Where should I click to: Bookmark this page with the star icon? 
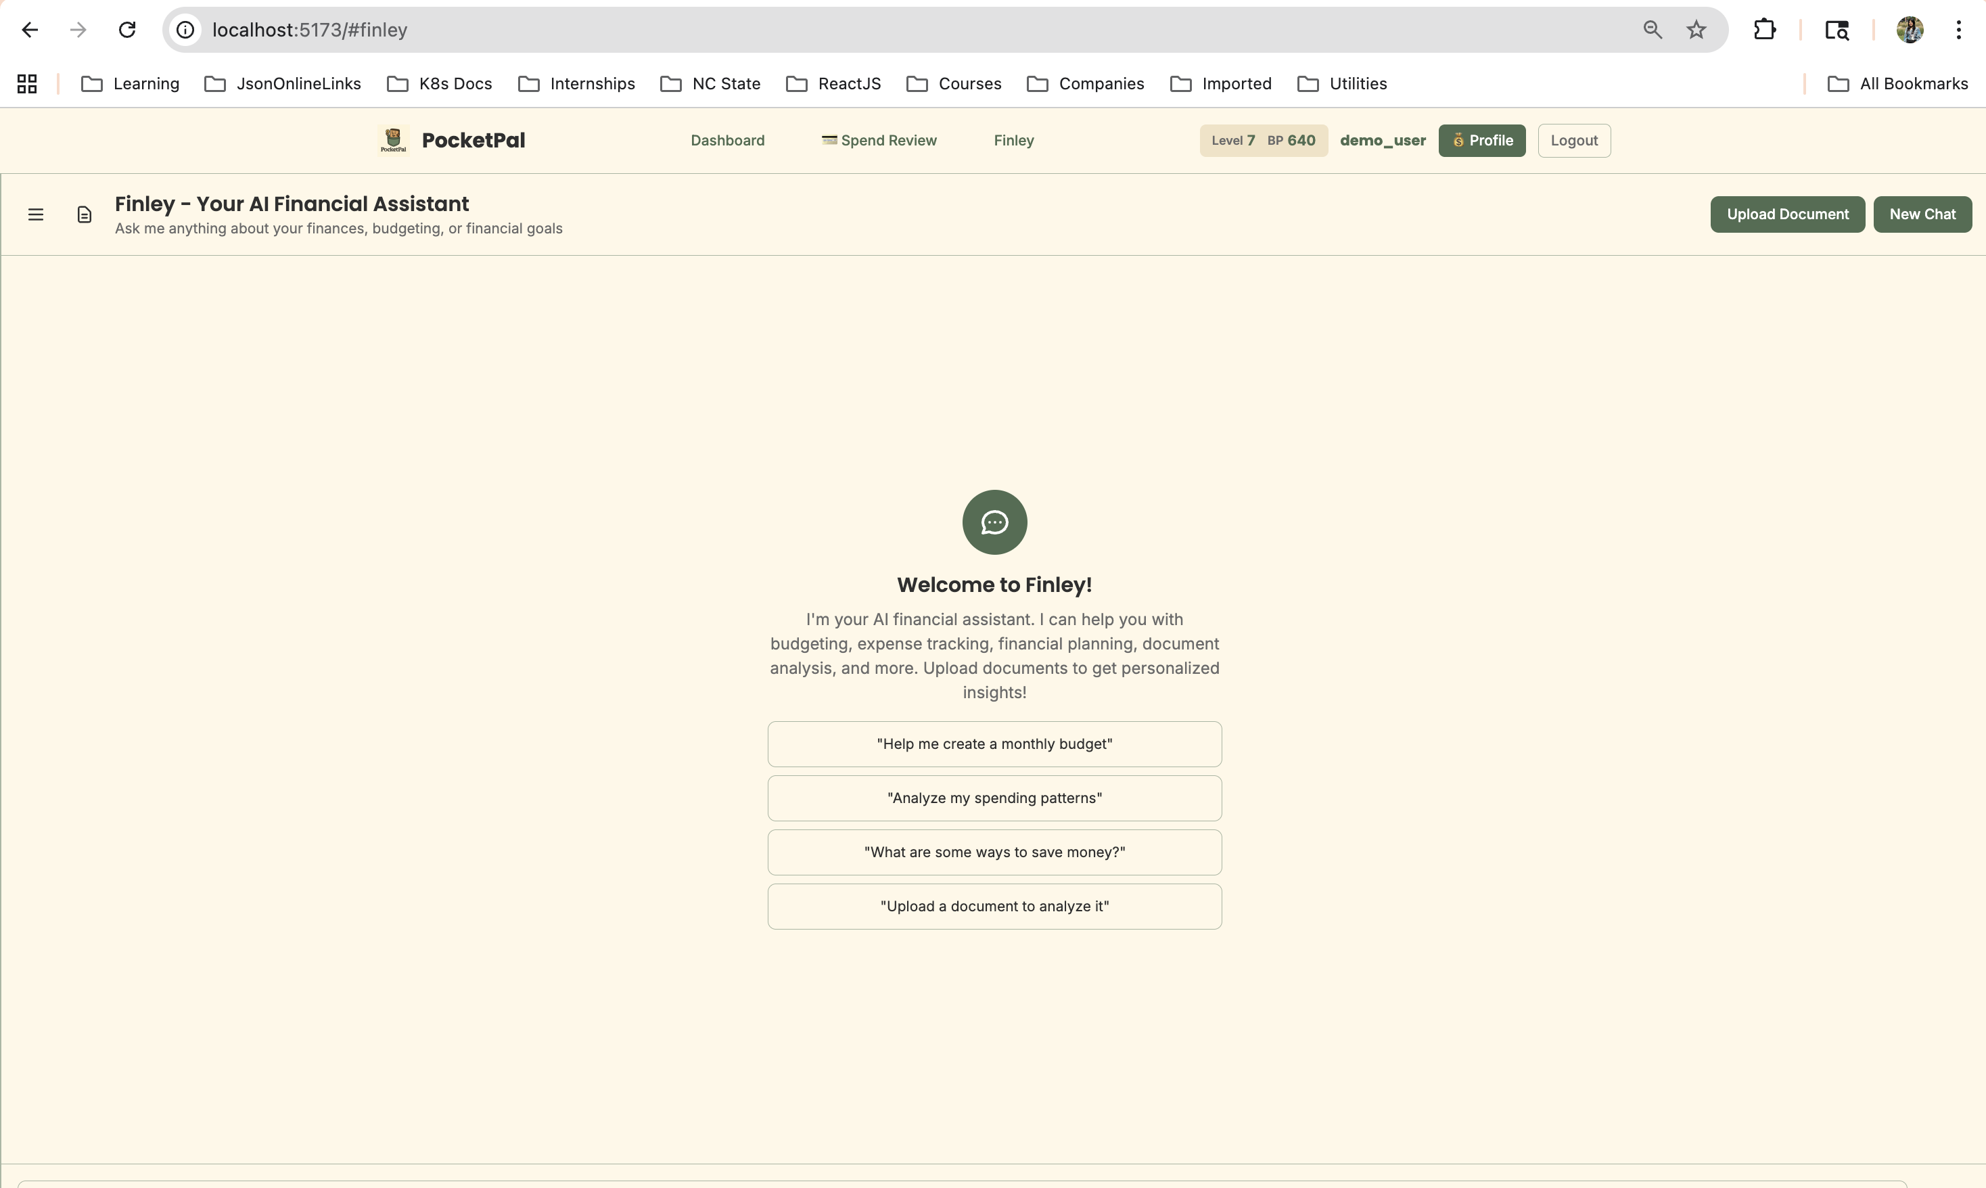1696,30
